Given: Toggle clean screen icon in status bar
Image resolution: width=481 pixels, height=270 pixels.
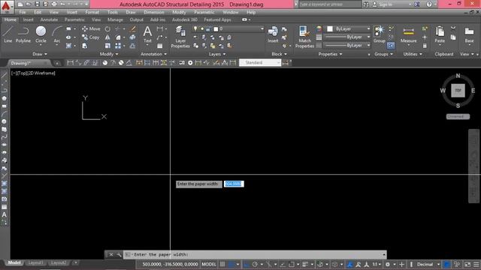Looking at the screenshot, I should click(x=467, y=264).
